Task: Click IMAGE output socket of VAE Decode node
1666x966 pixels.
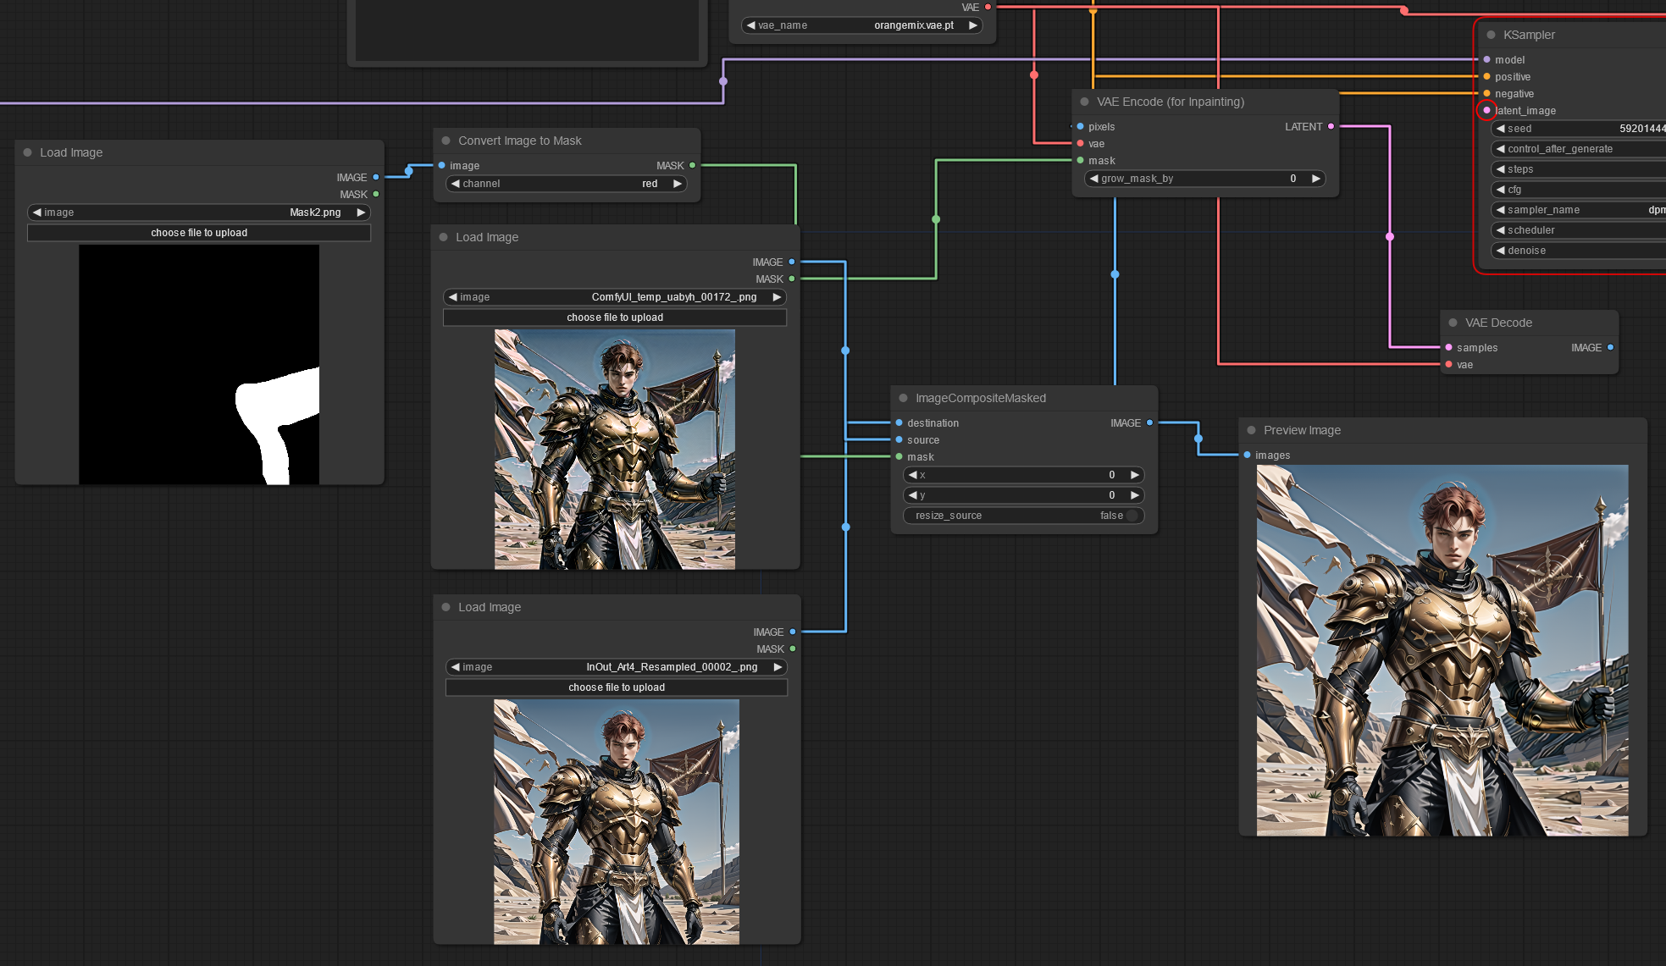Action: pyautogui.click(x=1610, y=348)
